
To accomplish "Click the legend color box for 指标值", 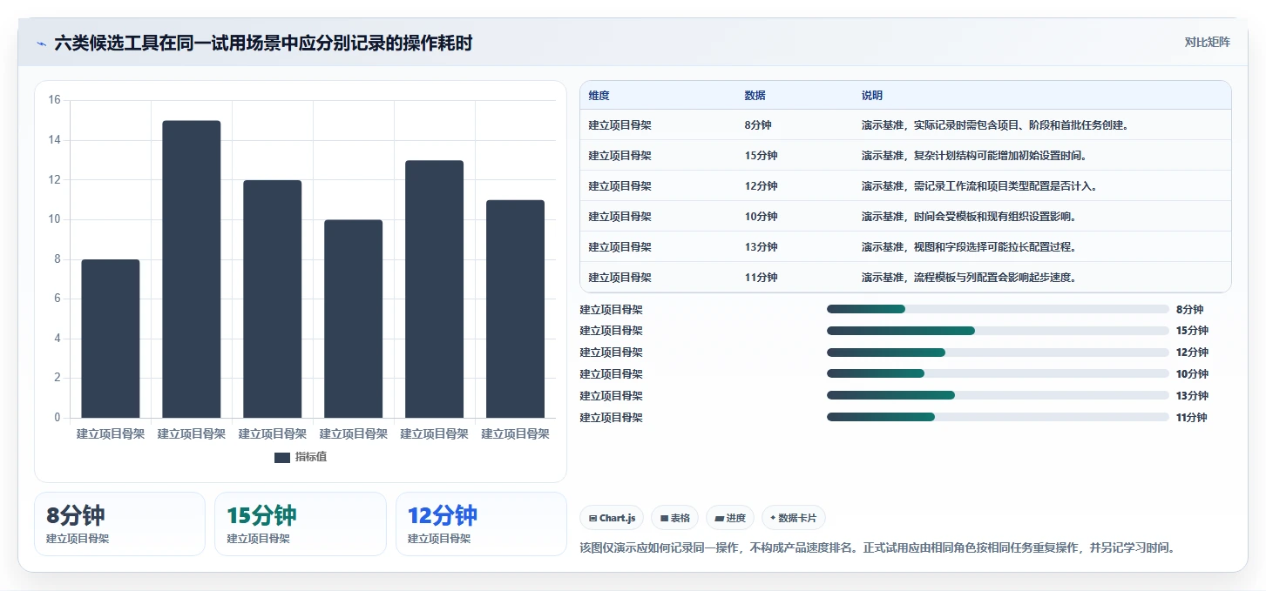I will pos(282,458).
